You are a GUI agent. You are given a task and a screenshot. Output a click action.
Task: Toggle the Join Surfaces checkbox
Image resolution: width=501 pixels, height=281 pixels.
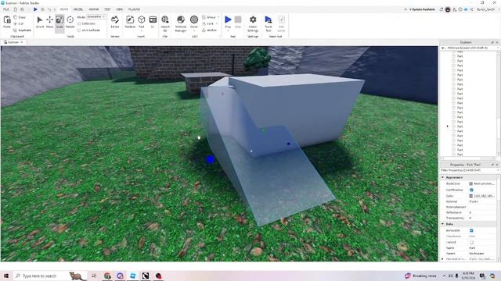coord(79,30)
